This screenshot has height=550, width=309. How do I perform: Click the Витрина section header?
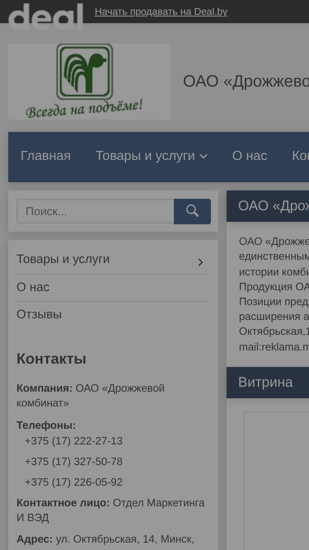pos(268,383)
